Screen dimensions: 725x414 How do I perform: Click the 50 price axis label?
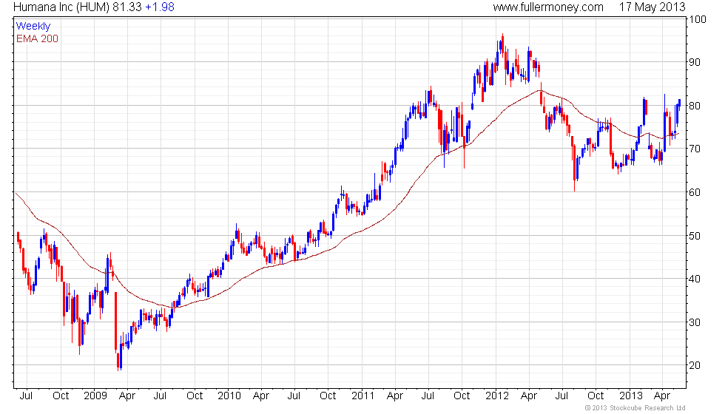pos(695,236)
